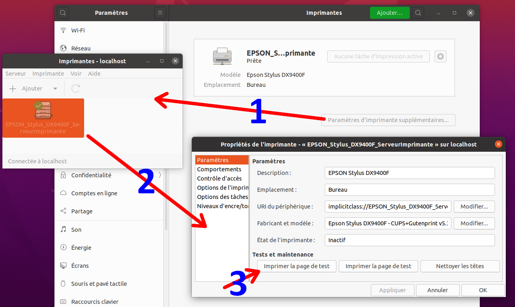This screenshot has width=515, height=307.
Task: Click the green Ajouter... printer button
Action: point(390,13)
